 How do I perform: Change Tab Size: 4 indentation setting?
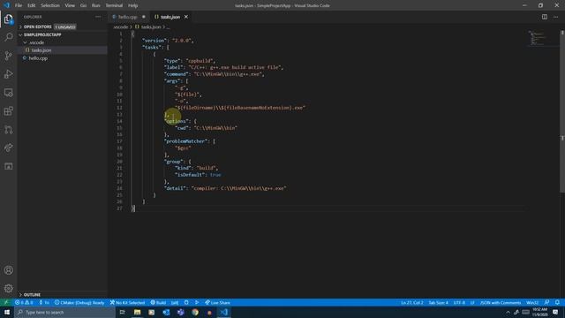(x=438, y=302)
